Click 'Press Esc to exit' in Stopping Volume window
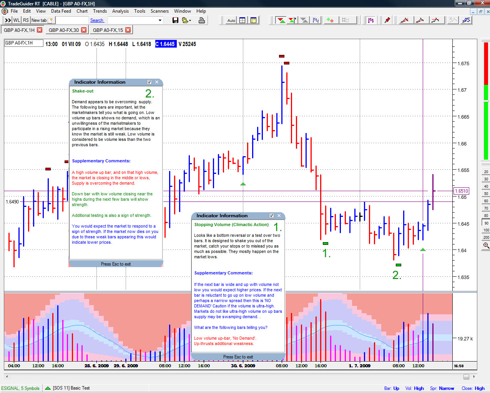 238,357
